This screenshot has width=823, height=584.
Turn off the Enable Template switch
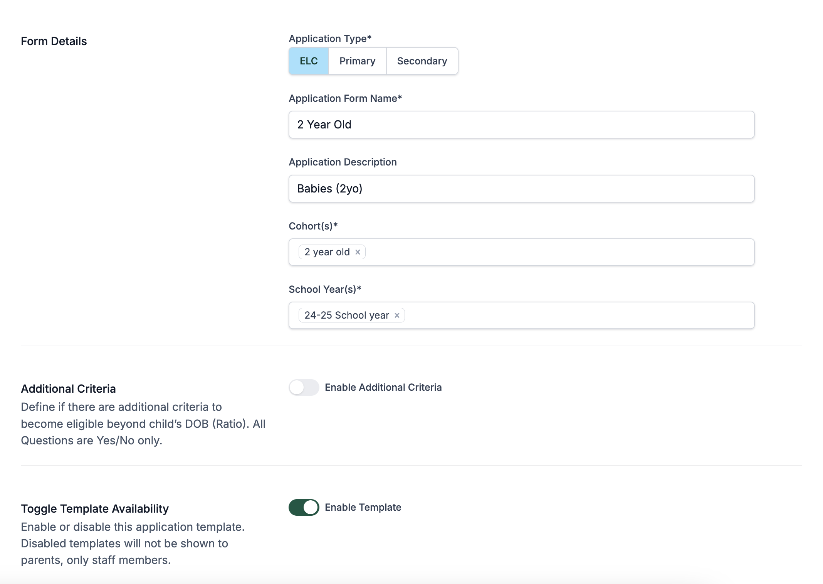click(x=304, y=507)
